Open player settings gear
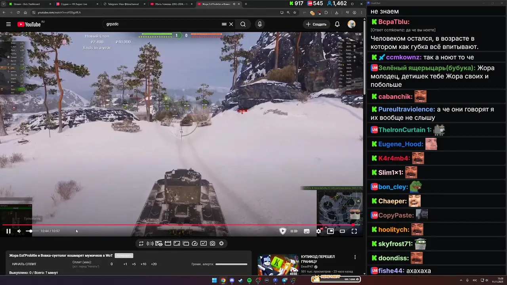Screen dimensions: 507x285 (318, 231)
